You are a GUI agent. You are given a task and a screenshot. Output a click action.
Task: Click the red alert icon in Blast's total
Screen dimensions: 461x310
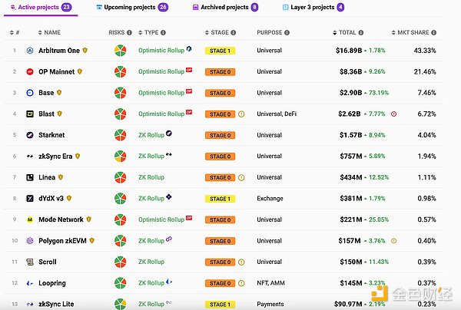point(393,114)
